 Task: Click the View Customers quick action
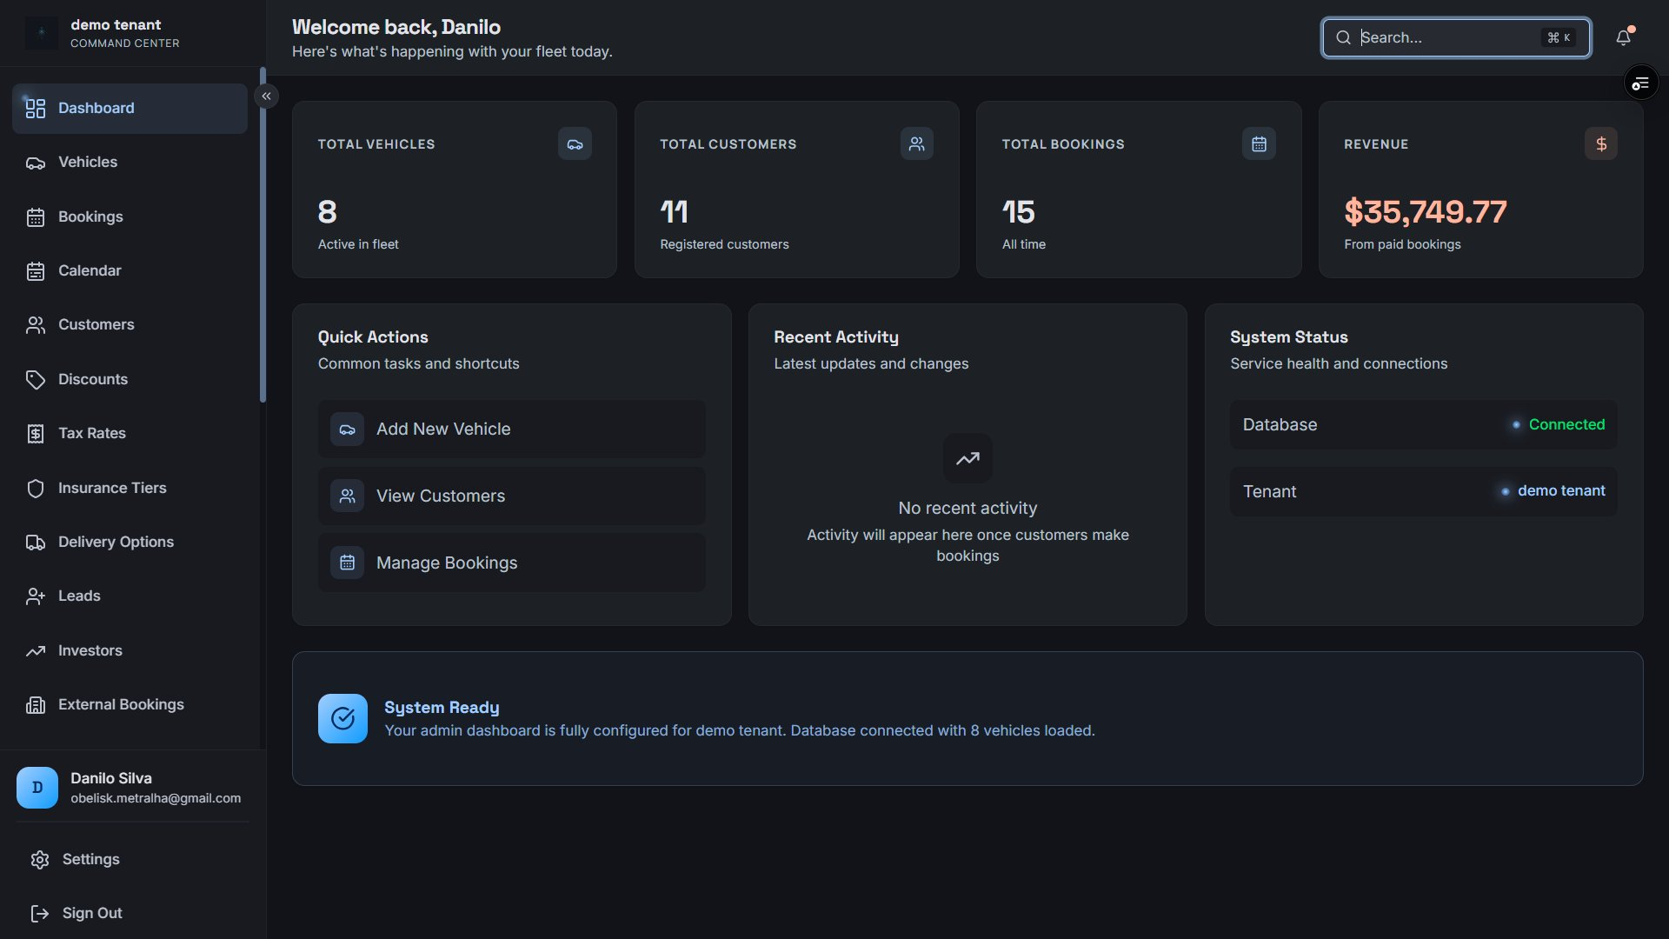511,496
